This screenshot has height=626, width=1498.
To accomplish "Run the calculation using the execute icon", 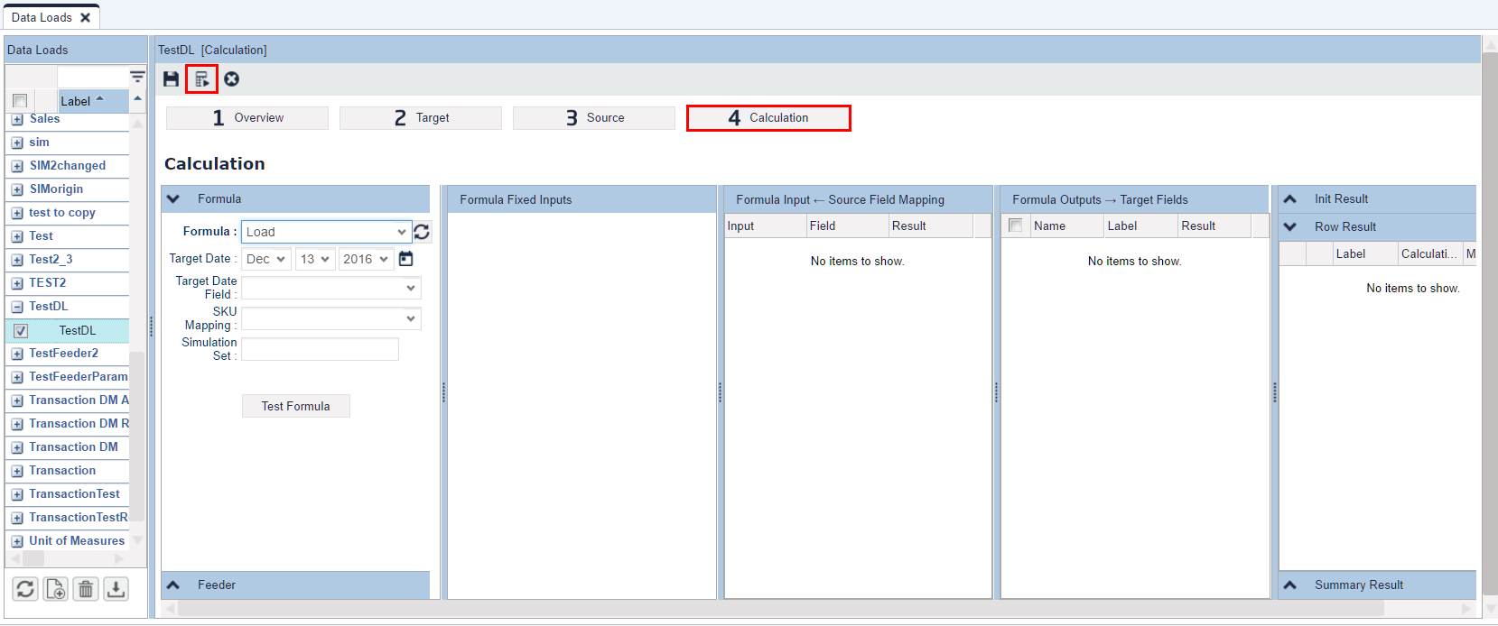I will click(x=202, y=79).
